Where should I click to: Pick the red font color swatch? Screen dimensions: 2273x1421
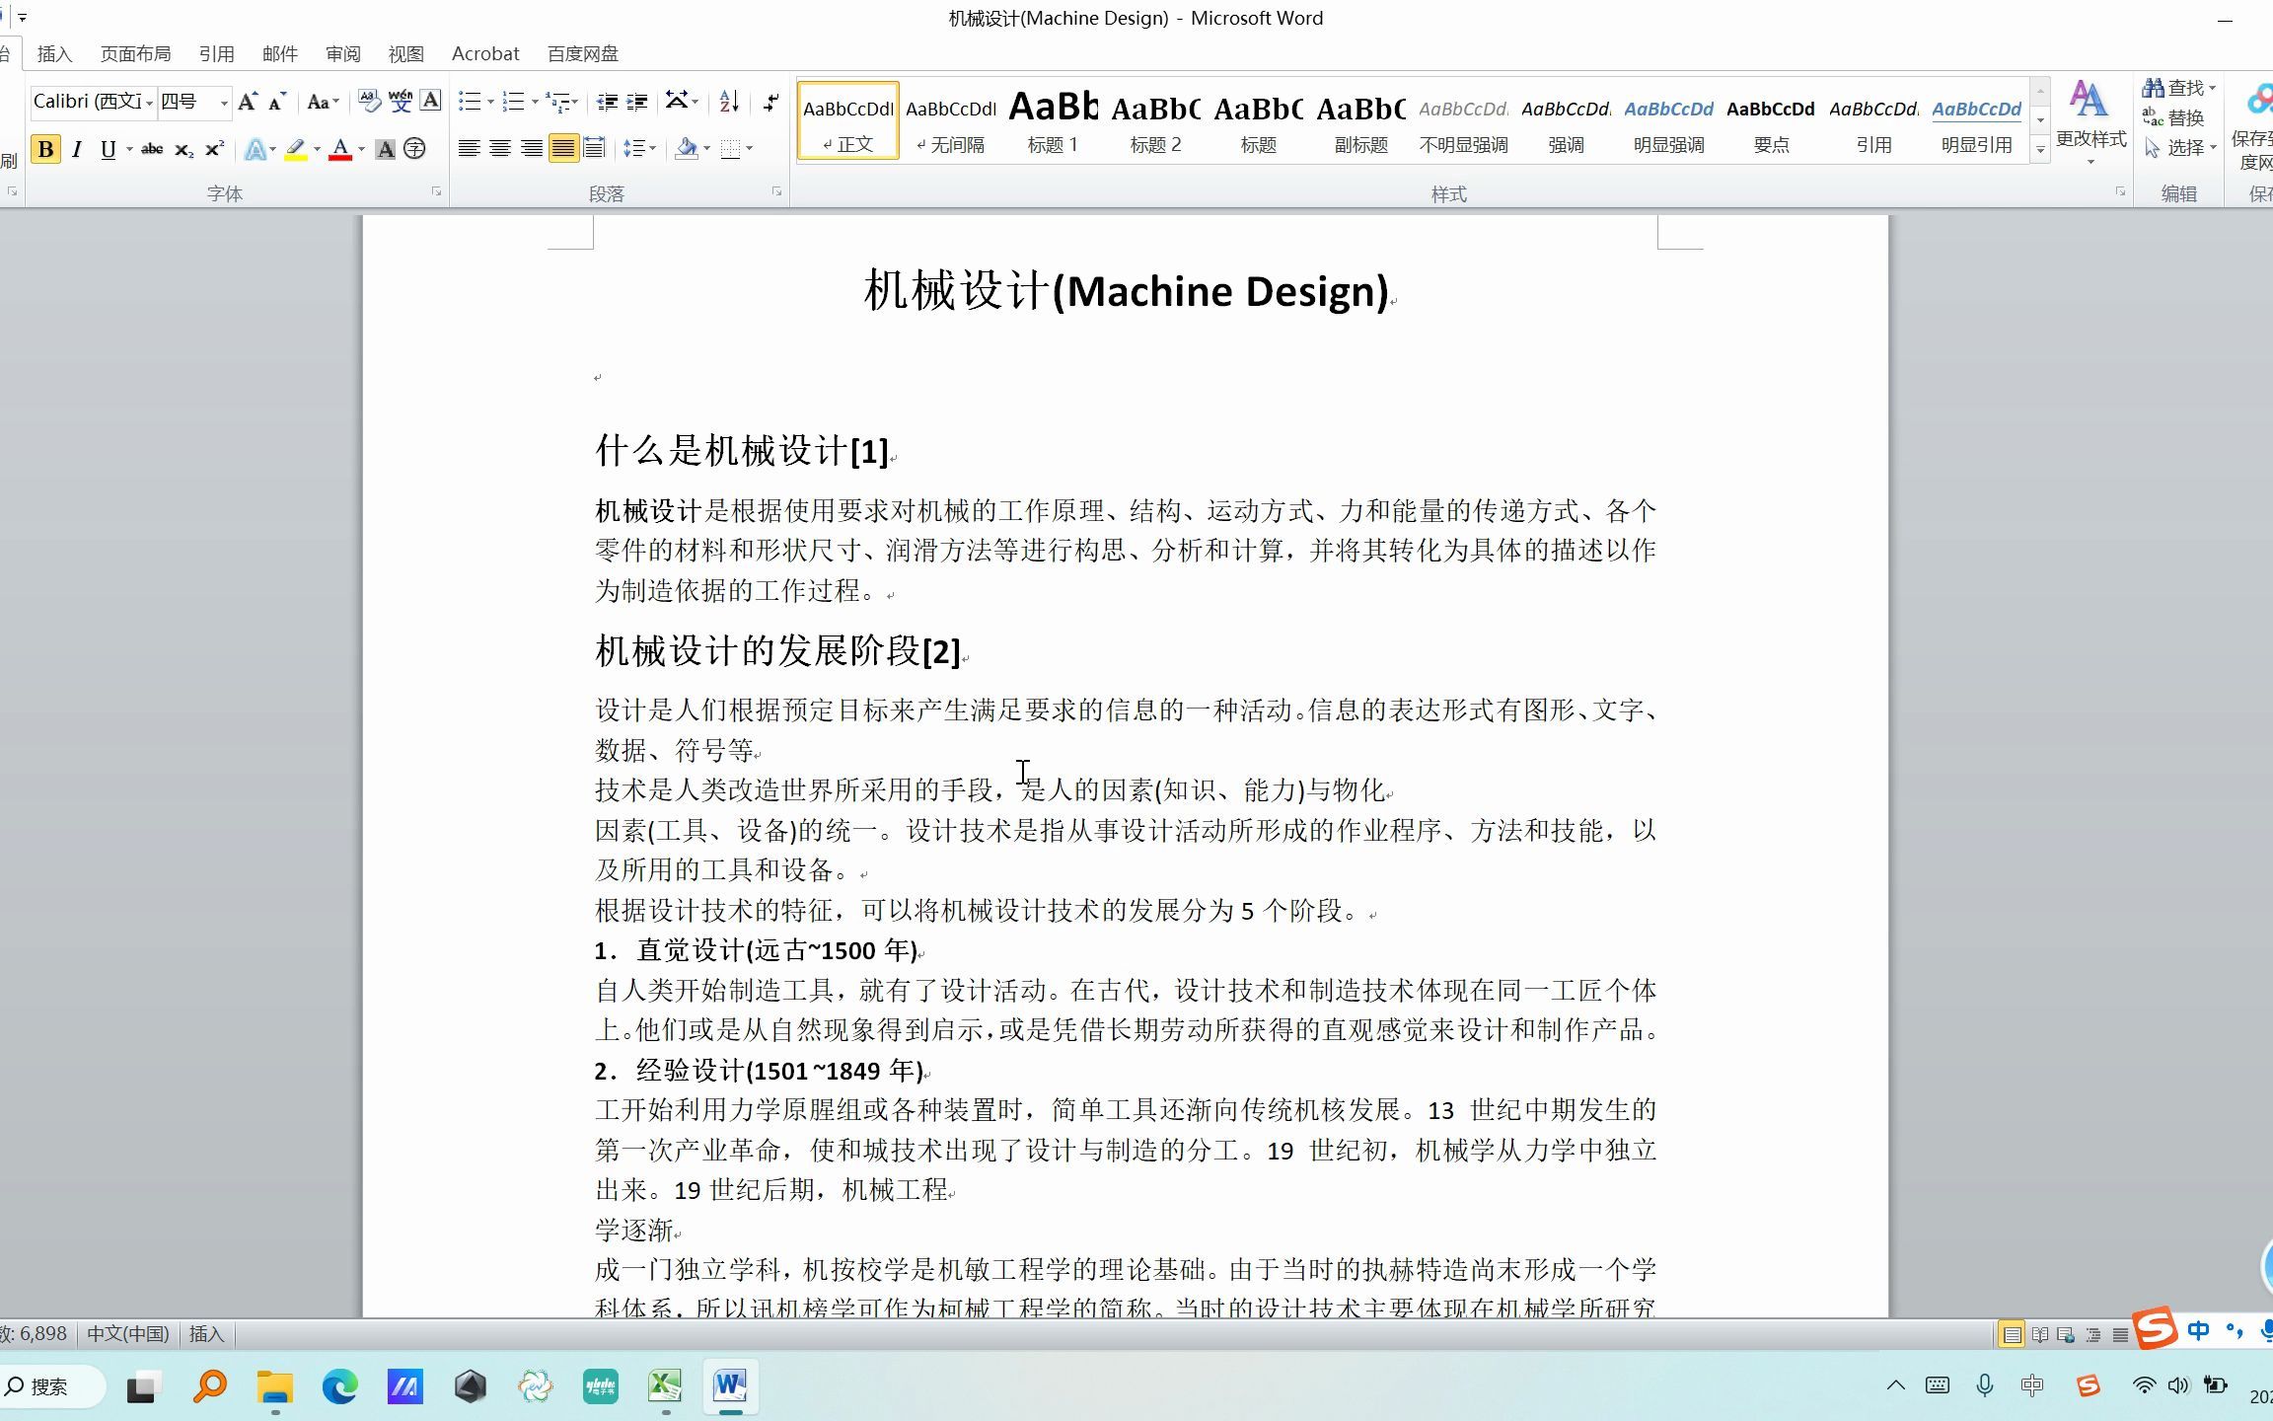(340, 150)
